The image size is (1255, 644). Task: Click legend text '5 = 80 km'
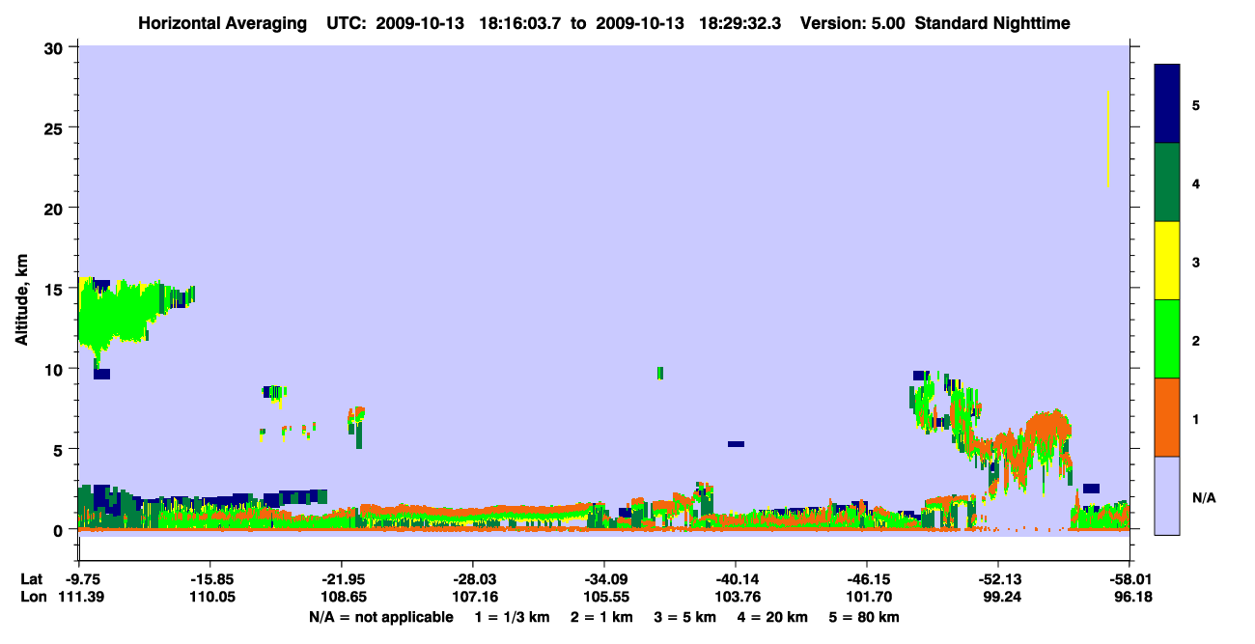(865, 617)
